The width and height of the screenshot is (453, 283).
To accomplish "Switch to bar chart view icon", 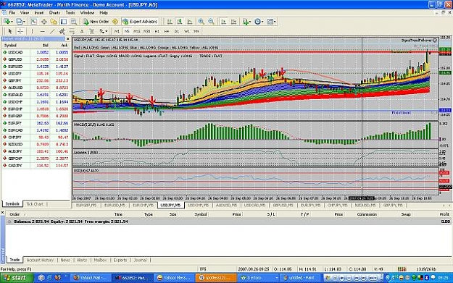I will coord(170,21).
